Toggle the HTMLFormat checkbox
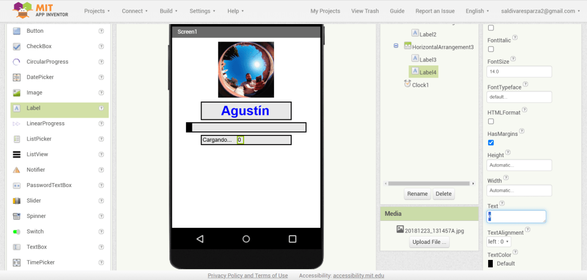This screenshot has height=280, width=587. [491, 122]
